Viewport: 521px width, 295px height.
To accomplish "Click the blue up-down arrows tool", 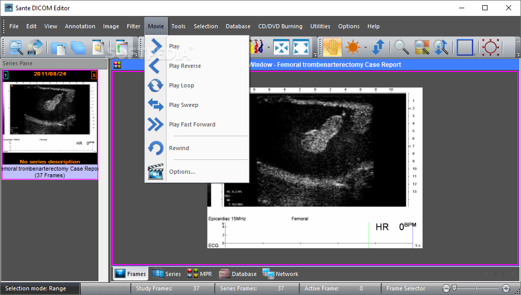I will [x=378, y=47].
